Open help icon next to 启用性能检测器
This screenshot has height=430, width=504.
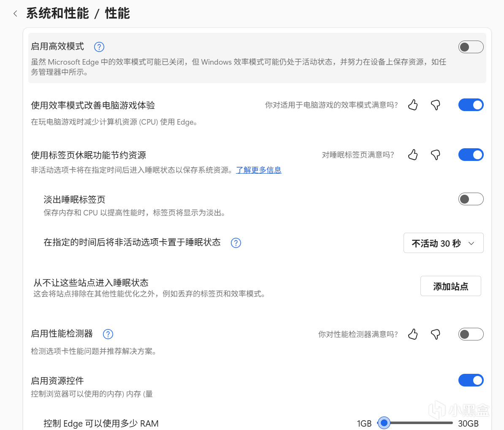(108, 334)
